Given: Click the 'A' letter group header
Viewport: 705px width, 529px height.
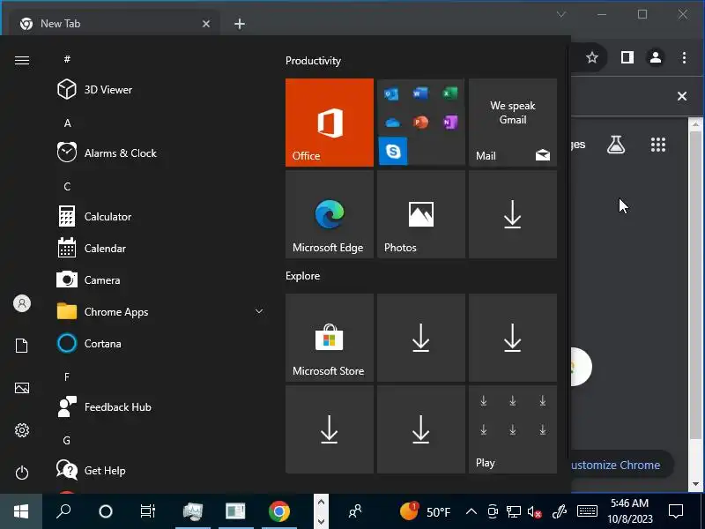Looking at the screenshot, I should pos(68,123).
